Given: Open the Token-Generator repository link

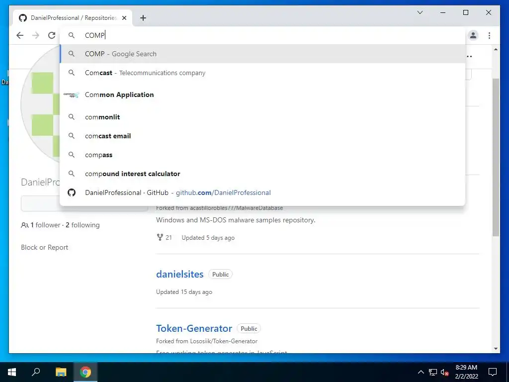Looking at the screenshot, I should (x=194, y=328).
